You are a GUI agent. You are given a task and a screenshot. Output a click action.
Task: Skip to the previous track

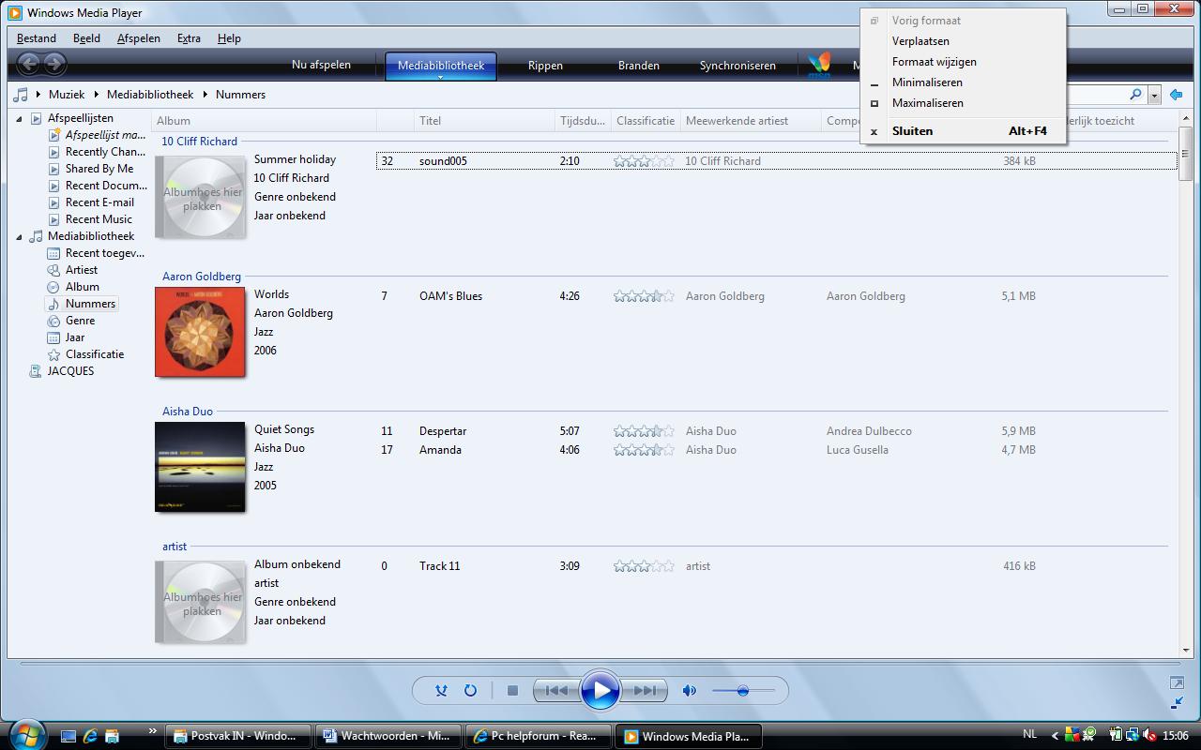[555, 691]
